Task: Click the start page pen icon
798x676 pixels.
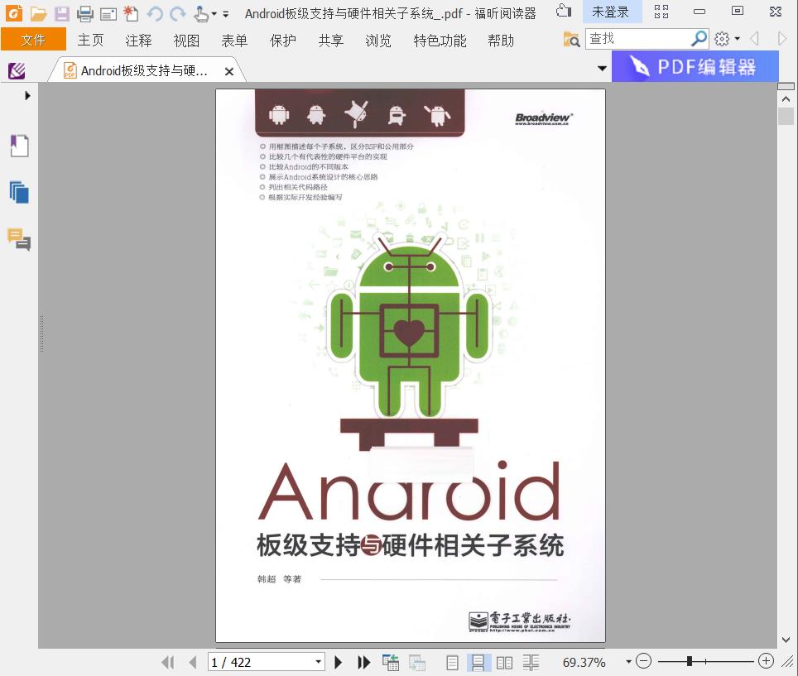Action: point(17,70)
